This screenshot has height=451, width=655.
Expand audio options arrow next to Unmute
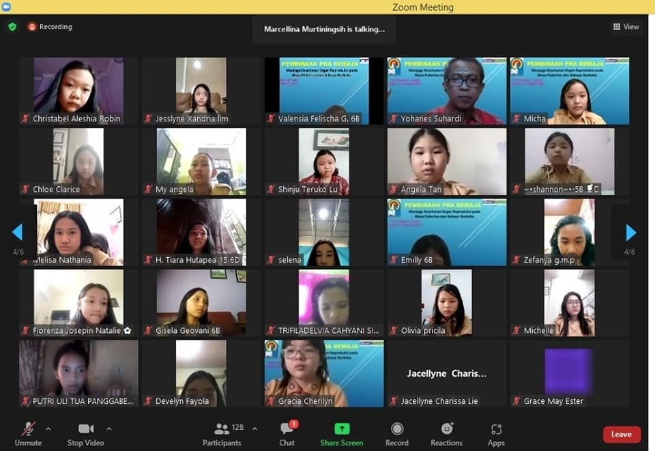click(x=48, y=429)
